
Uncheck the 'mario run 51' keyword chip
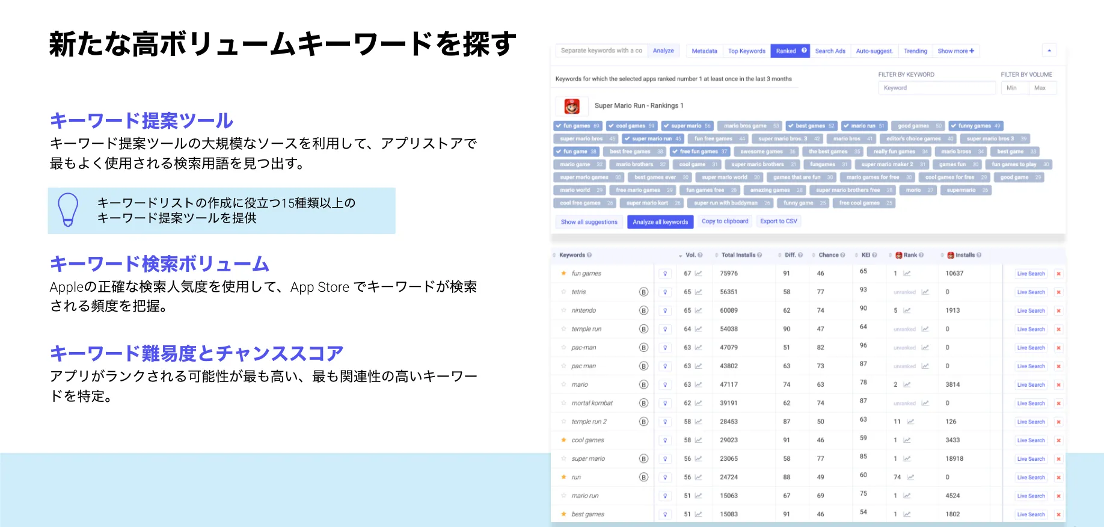864,126
